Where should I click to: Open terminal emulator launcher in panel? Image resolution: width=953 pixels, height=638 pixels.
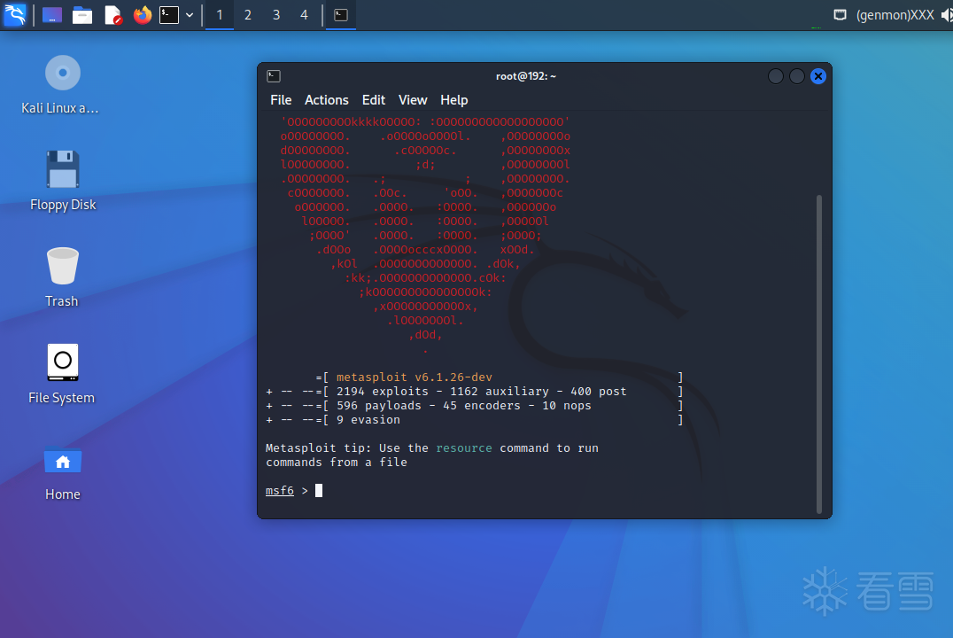pos(169,14)
